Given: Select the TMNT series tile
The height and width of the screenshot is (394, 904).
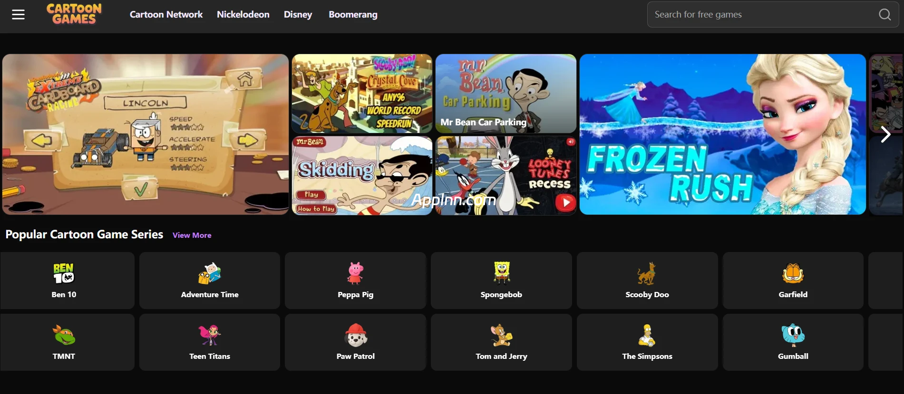Looking at the screenshot, I should point(67,342).
